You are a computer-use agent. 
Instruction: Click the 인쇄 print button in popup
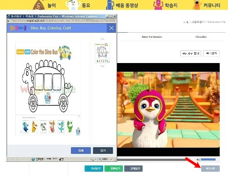pyautogui.click(x=81, y=151)
